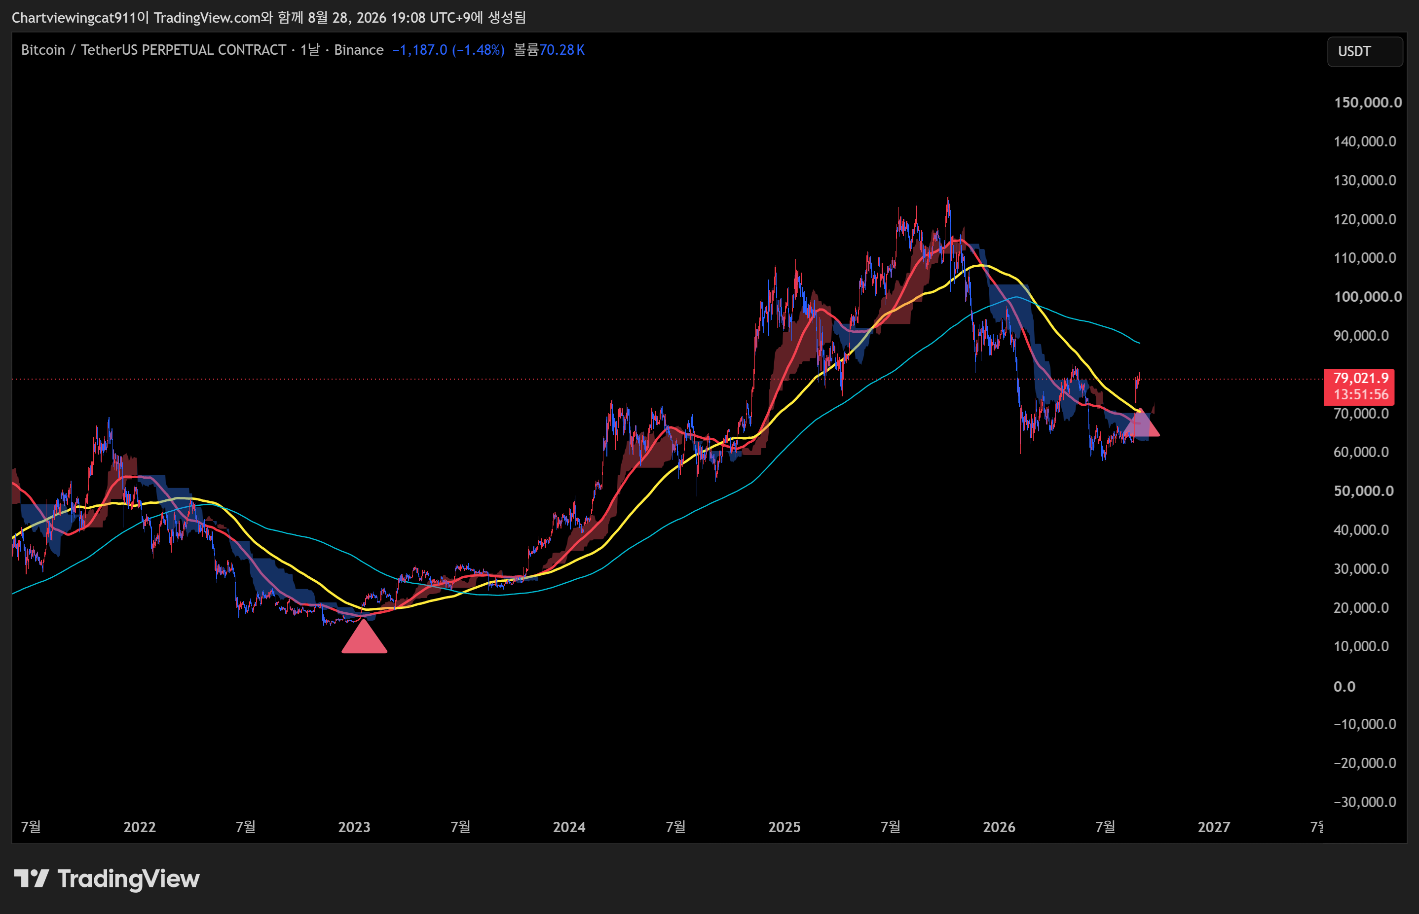Click the 110,000.0 price axis label

tap(1365, 258)
